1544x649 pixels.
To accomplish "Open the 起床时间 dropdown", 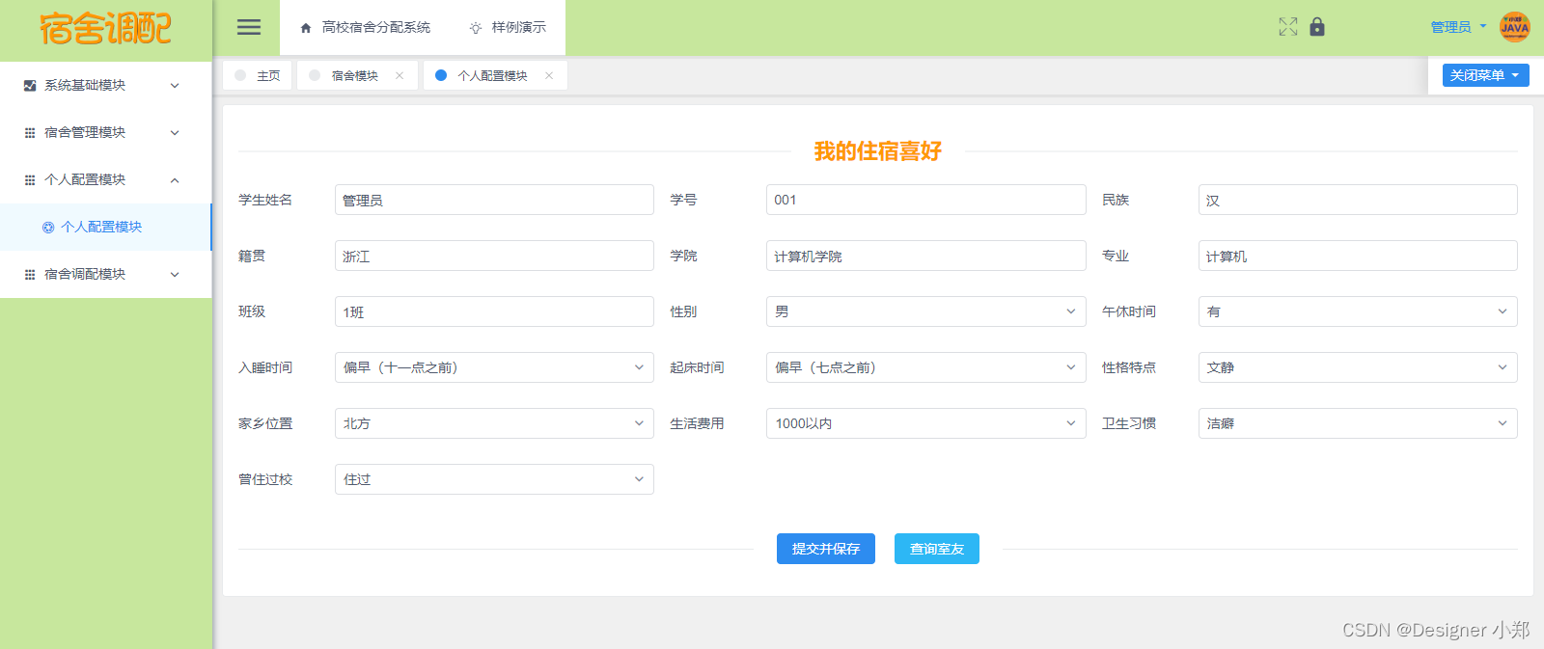I will click(x=925, y=367).
